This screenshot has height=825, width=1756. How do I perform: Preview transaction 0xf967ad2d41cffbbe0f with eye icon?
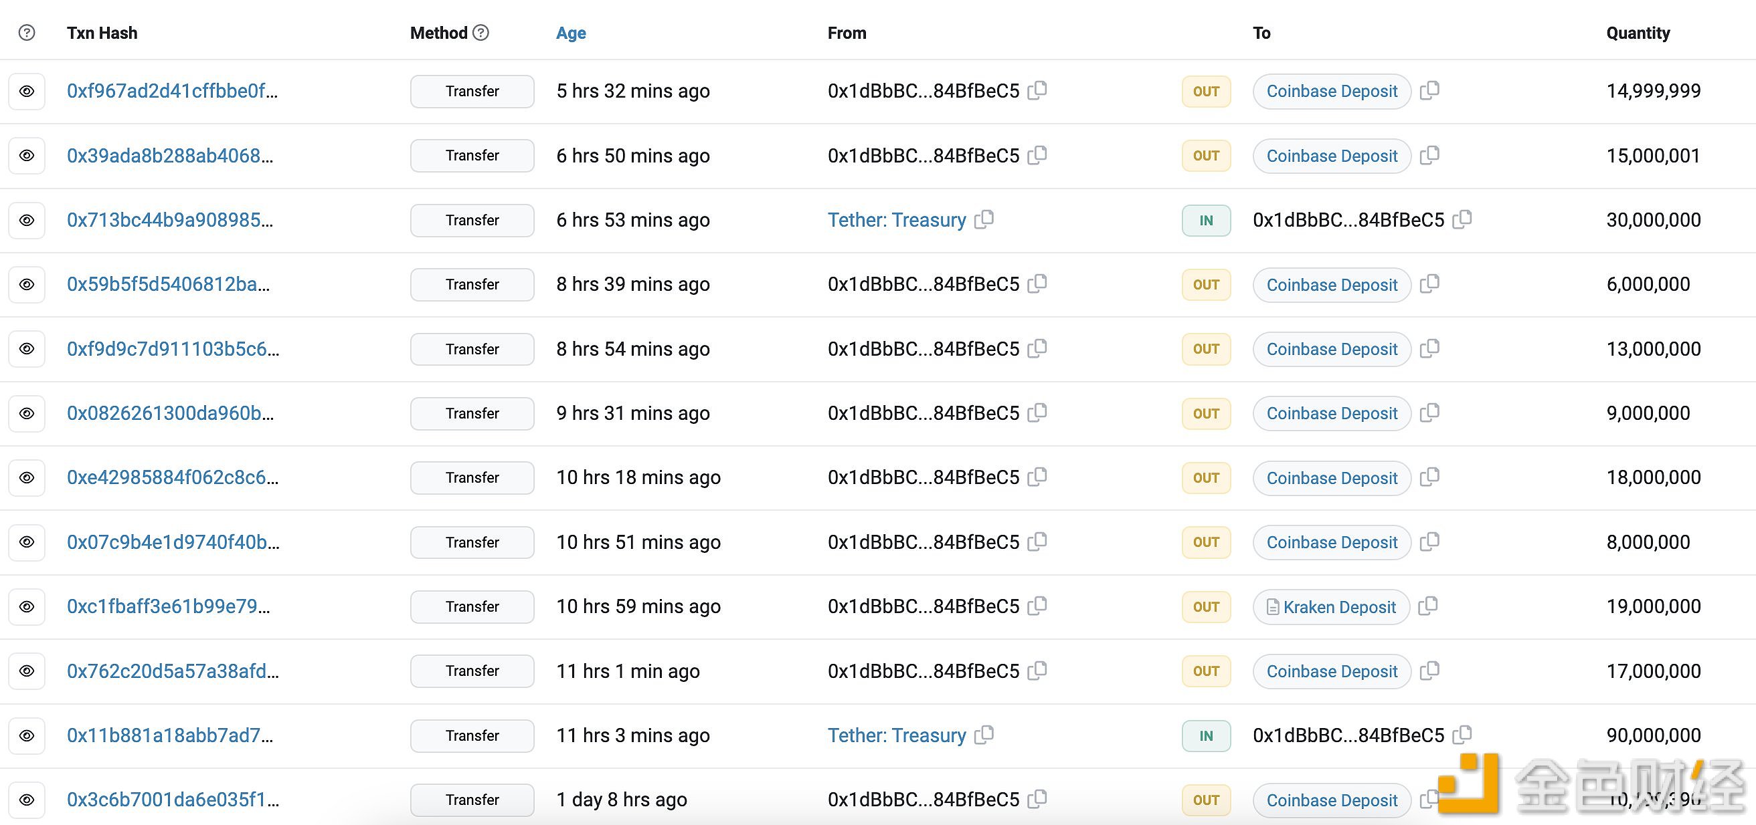27,92
